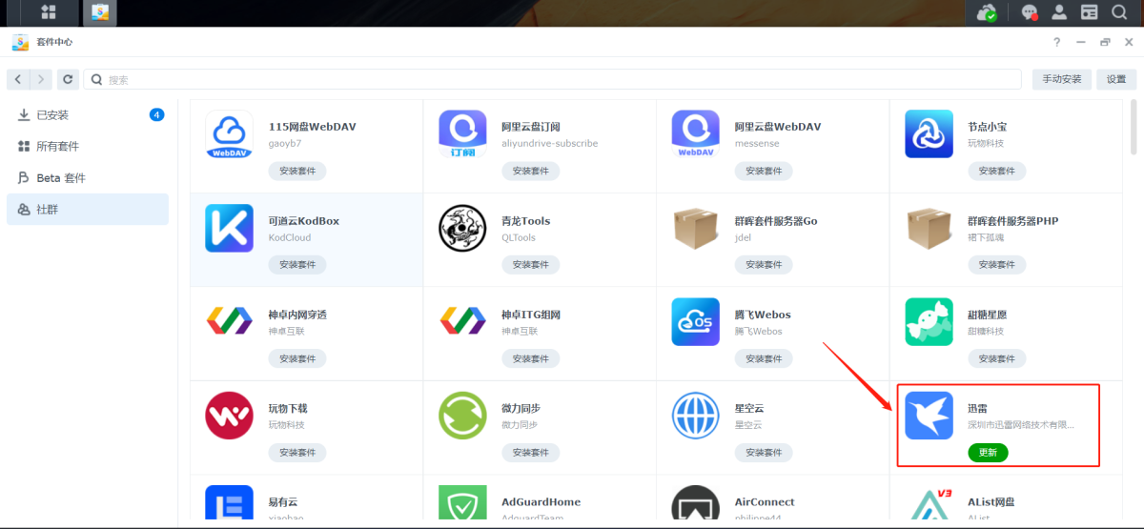This screenshot has height=529, width=1144.
Task: Open the 神卓内网穿透 package icon
Action: tap(229, 321)
